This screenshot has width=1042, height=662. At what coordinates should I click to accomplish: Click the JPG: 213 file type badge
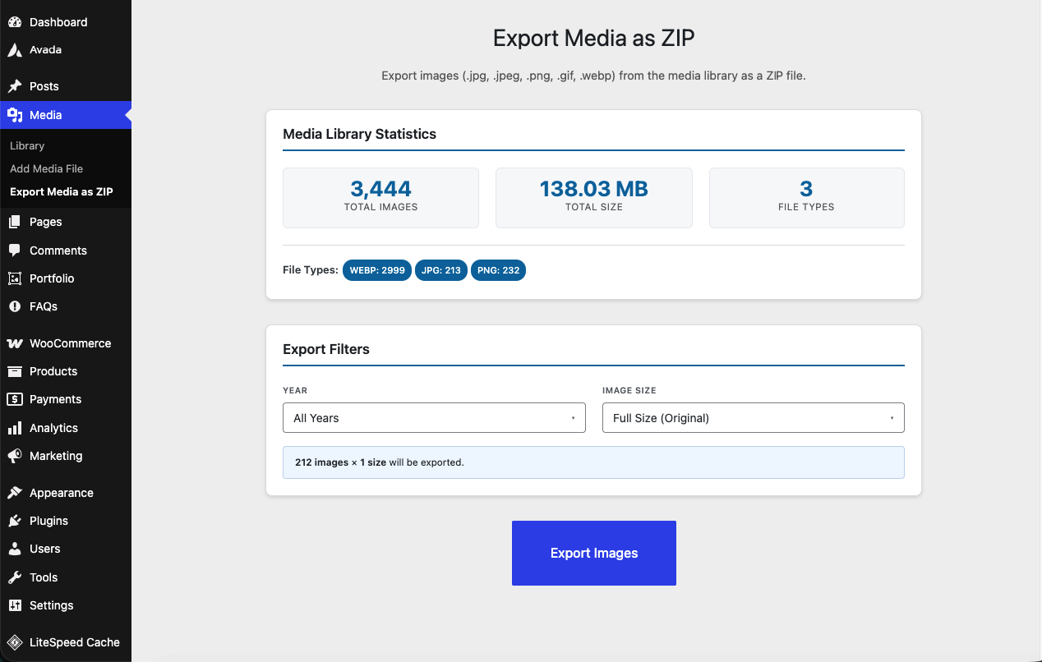tap(441, 270)
